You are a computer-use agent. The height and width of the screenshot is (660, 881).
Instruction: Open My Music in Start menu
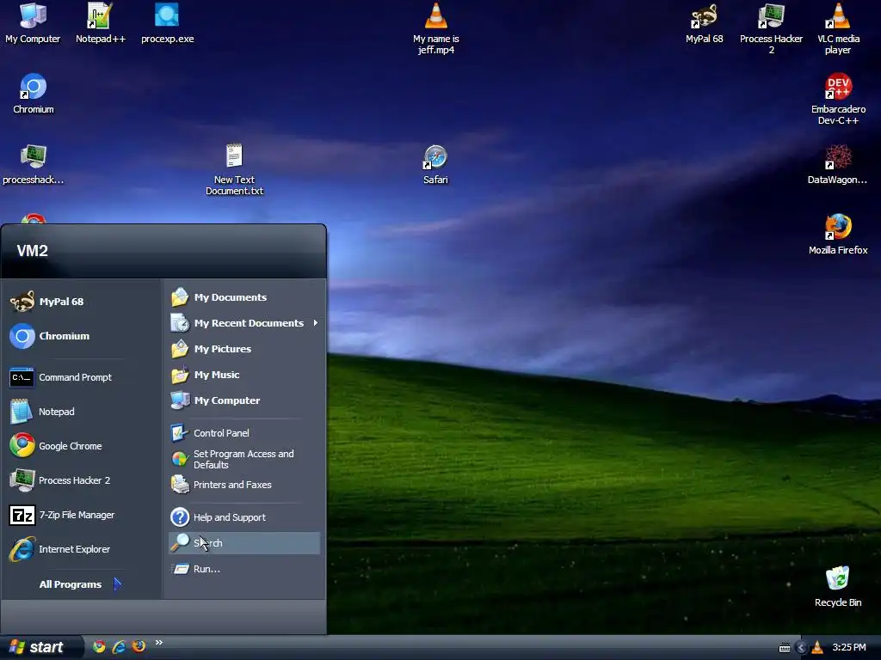pyautogui.click(x=245, y=375)
